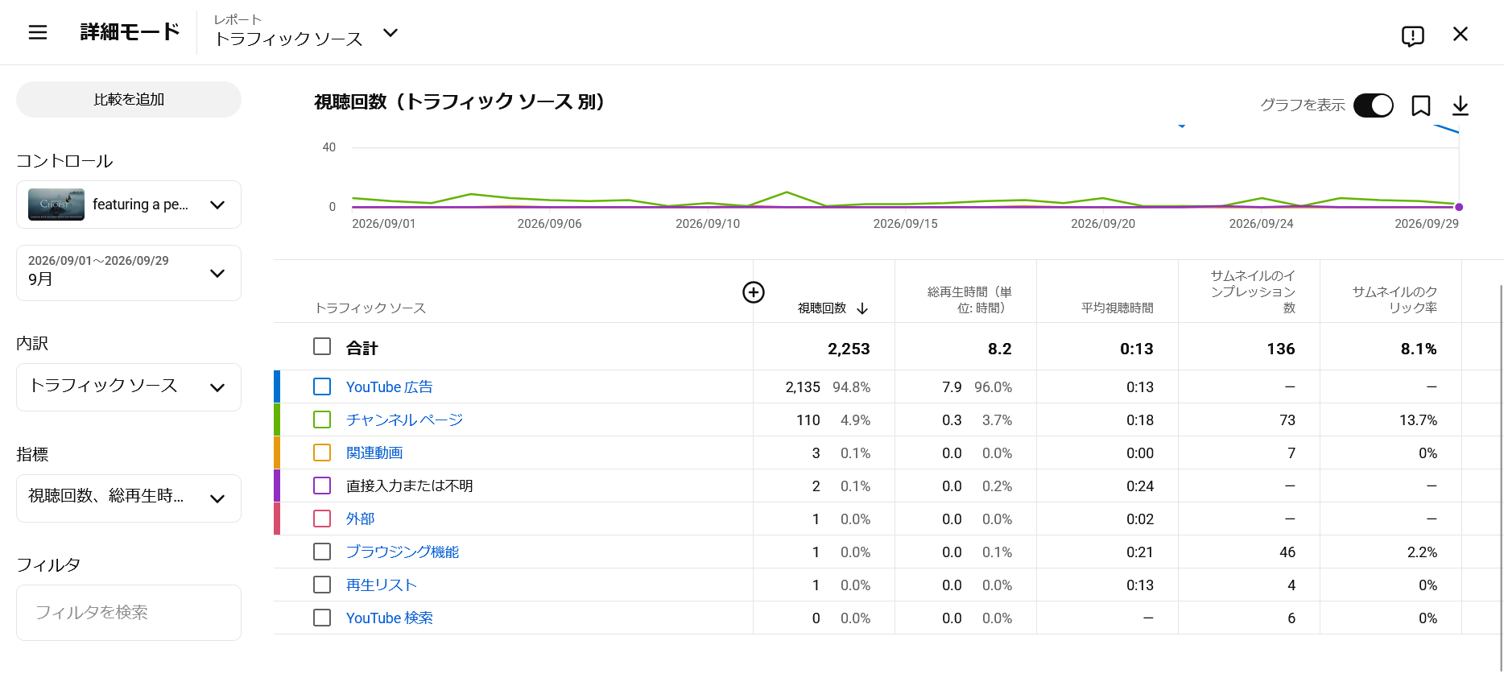Download the current view report
Viewport: 1504px width, 682px height.
[x=1461, y=105]
